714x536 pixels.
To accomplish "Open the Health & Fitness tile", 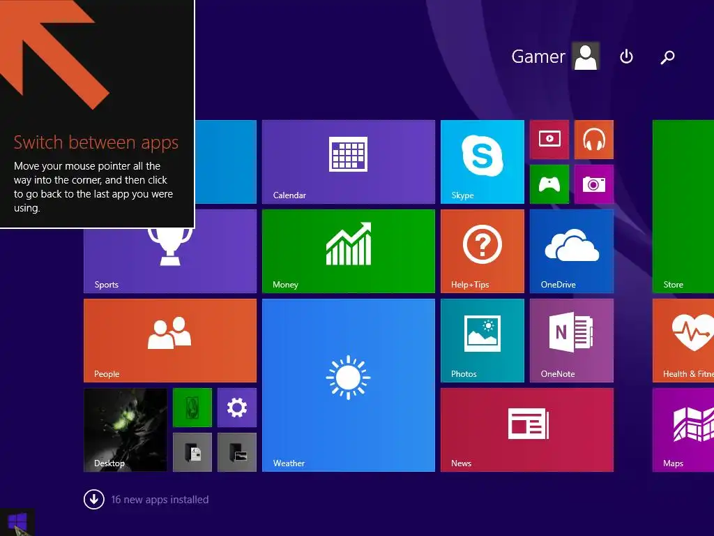I will (683, 341).
